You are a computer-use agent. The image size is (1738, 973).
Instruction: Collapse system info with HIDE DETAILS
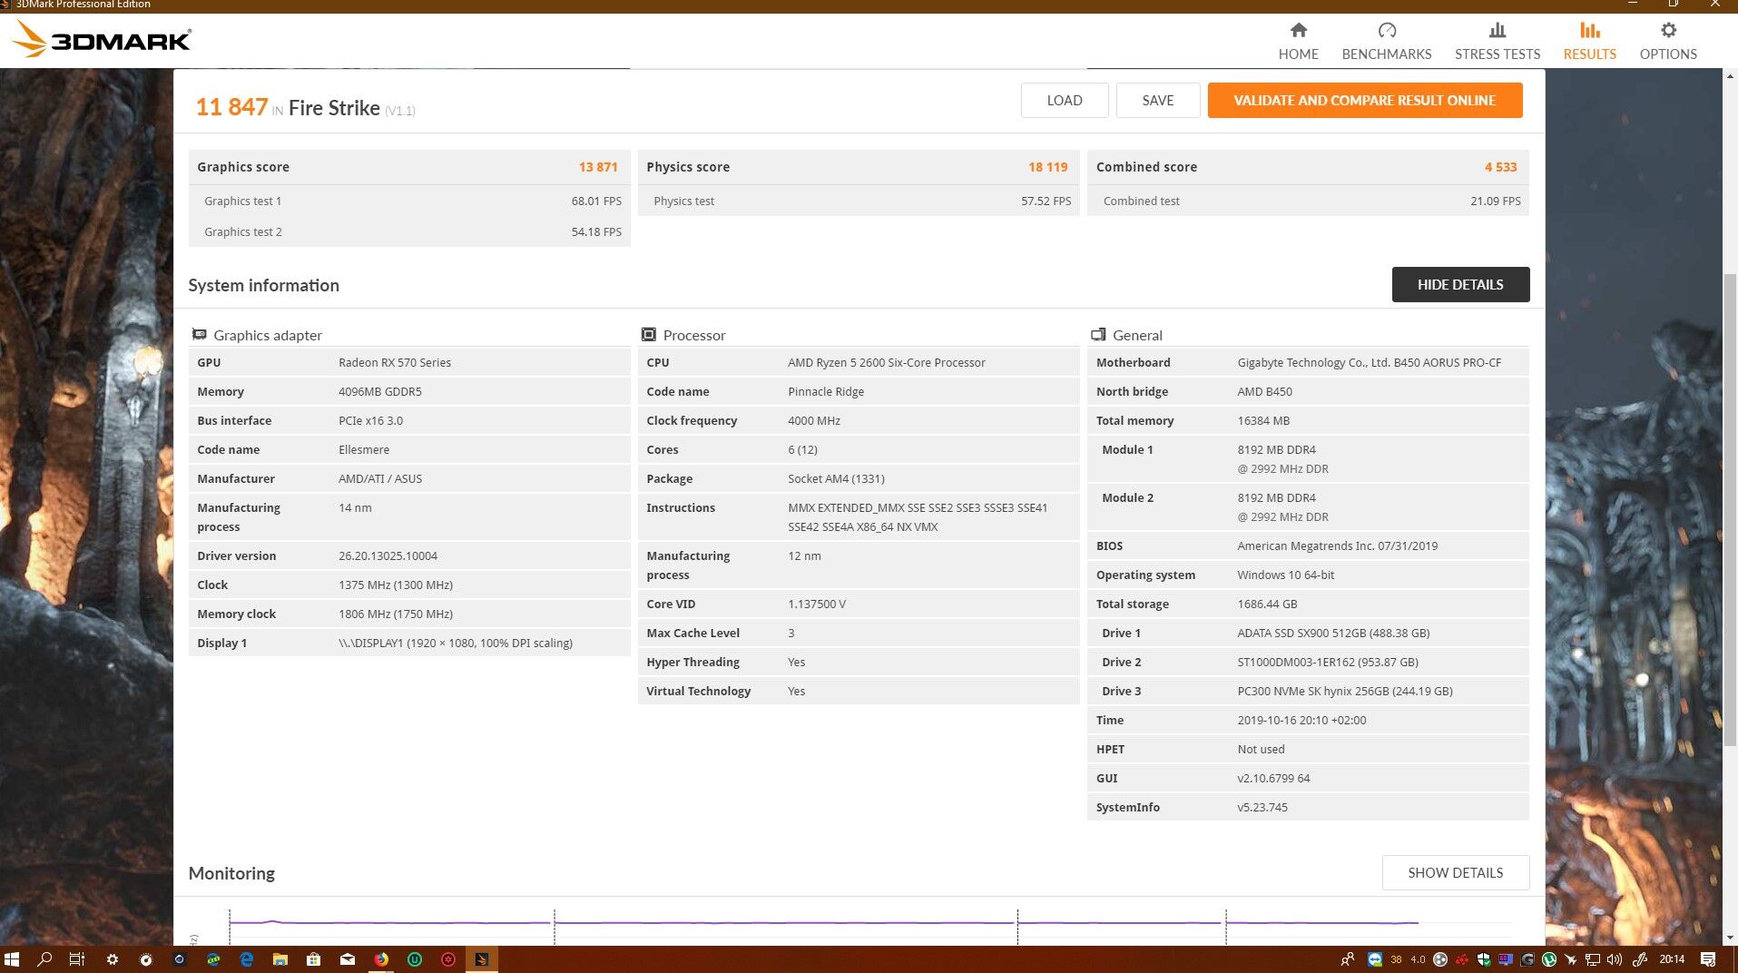(x=1460, y=285)
